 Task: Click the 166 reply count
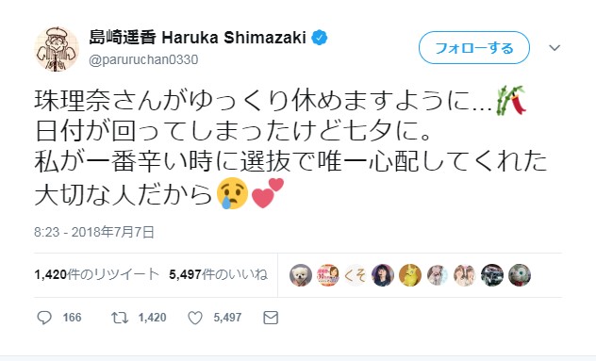[x=73, y=318]
